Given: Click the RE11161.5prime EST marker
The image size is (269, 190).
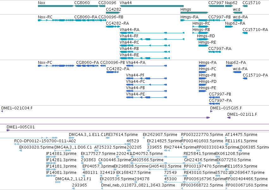Looking at the screenshot, I should tap(227, 144).
